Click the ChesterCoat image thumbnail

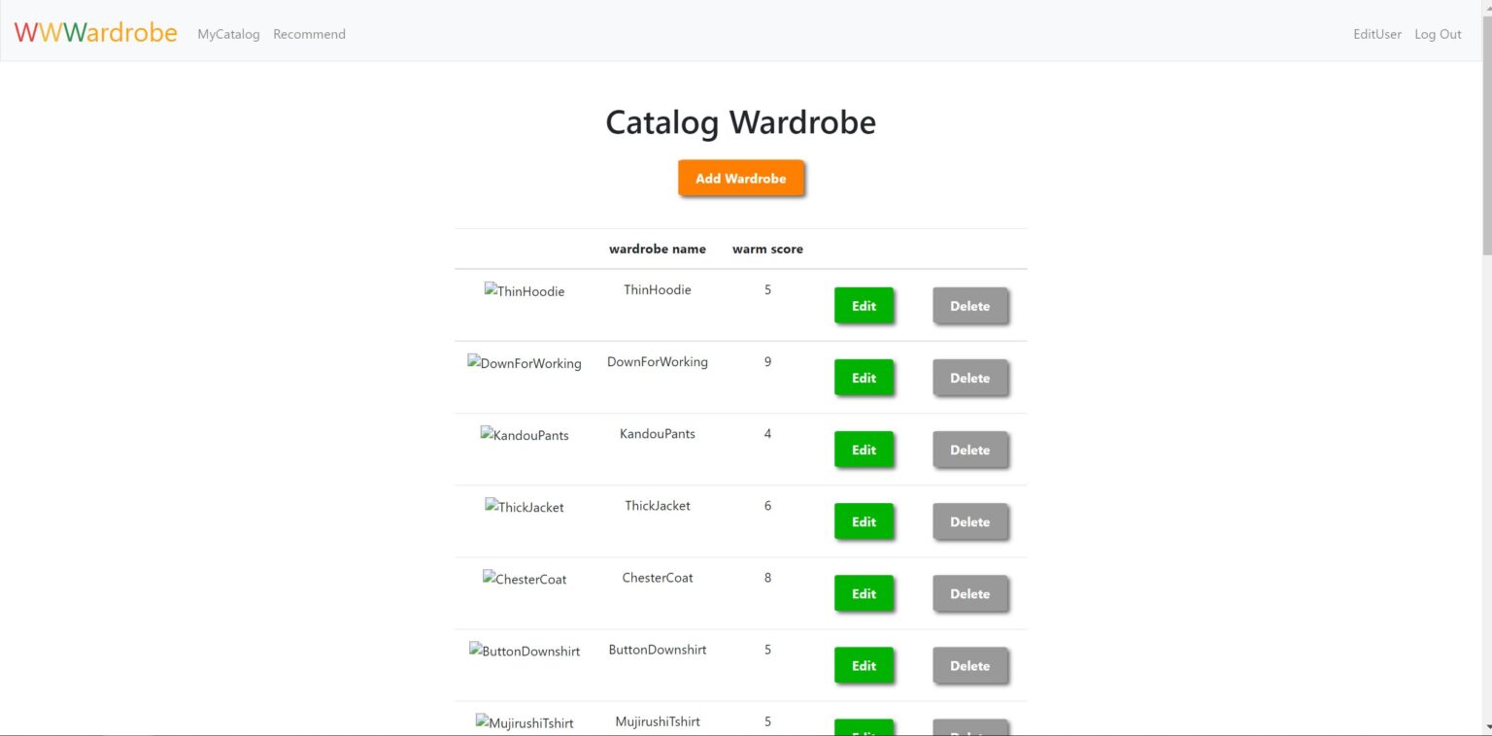[x=525, y=579]
